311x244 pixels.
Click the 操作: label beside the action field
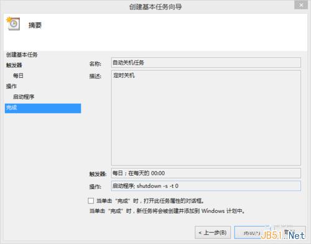pyautogui.click(x=95, y=187)
